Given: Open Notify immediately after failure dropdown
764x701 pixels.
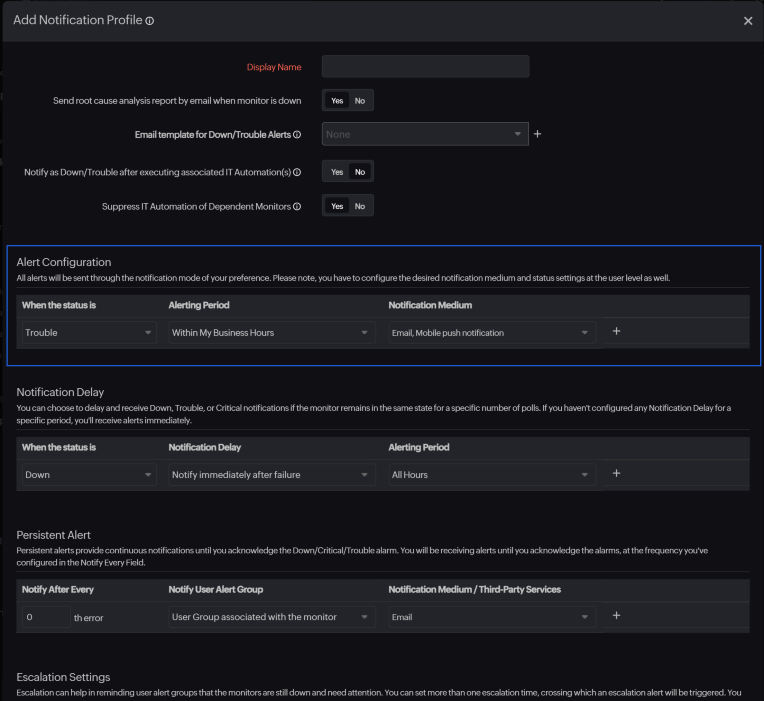Looking at the screenshot, I should coord(271,474).
